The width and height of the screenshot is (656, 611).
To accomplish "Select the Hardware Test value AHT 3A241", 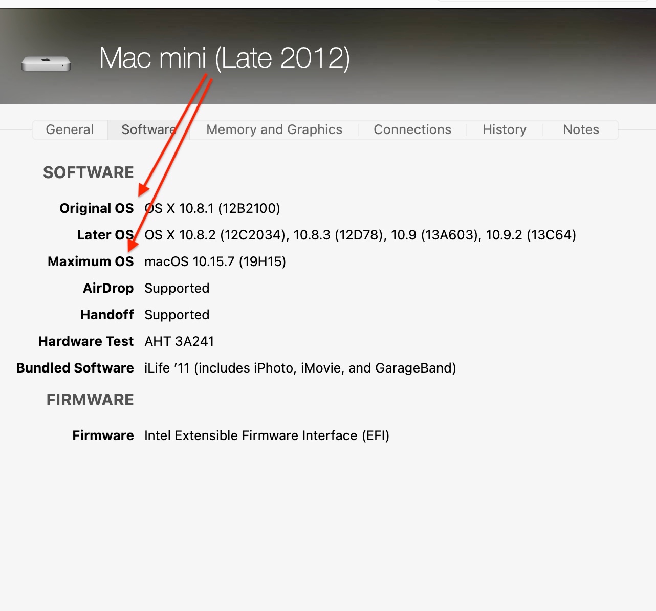I will coord(179,341).
